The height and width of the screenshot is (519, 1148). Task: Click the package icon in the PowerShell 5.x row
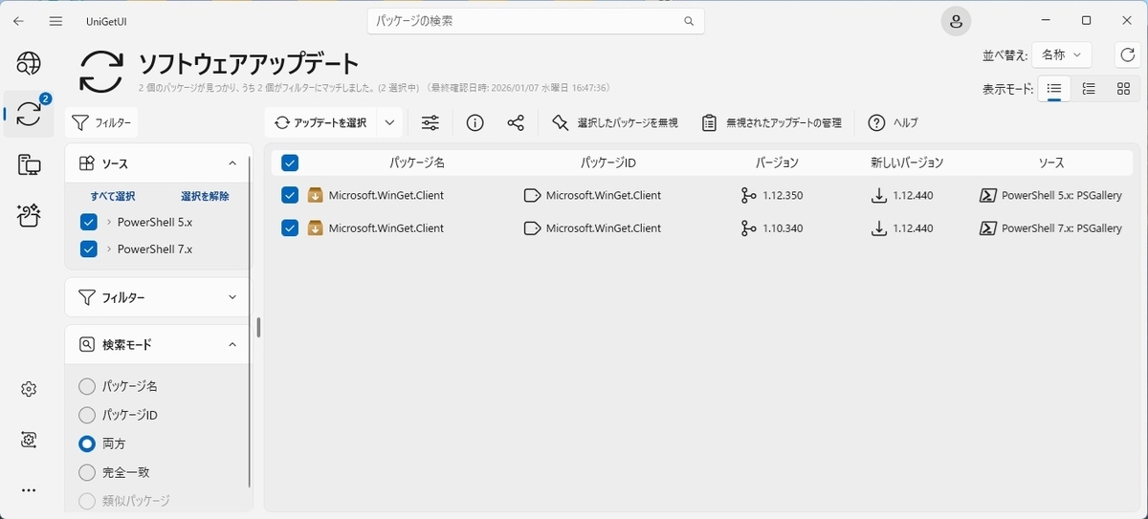(316, 195)
